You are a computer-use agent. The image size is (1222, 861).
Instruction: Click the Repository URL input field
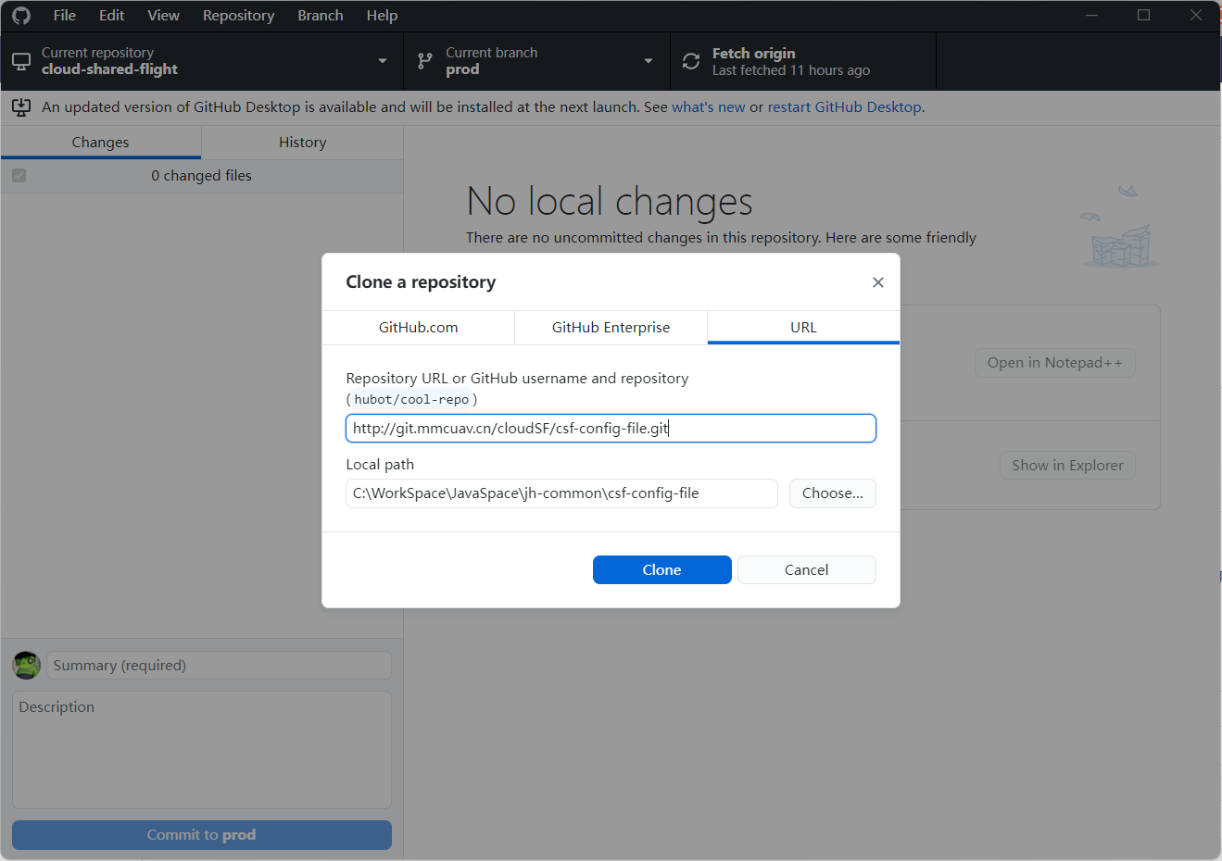[611, 428]
